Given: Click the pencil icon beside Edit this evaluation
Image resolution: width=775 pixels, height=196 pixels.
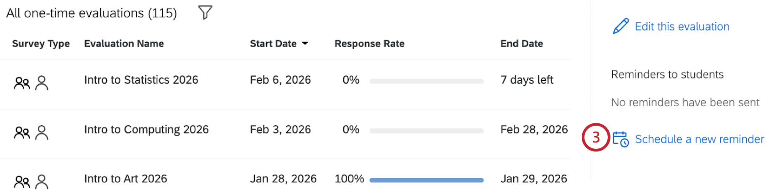Looking at the screenshot, I should click(x=620, y=26).
